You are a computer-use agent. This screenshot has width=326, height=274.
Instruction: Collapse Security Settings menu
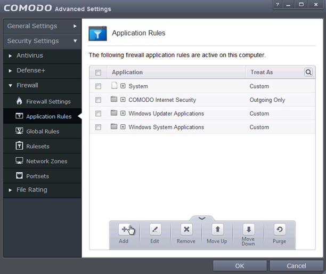coord(42,41)
